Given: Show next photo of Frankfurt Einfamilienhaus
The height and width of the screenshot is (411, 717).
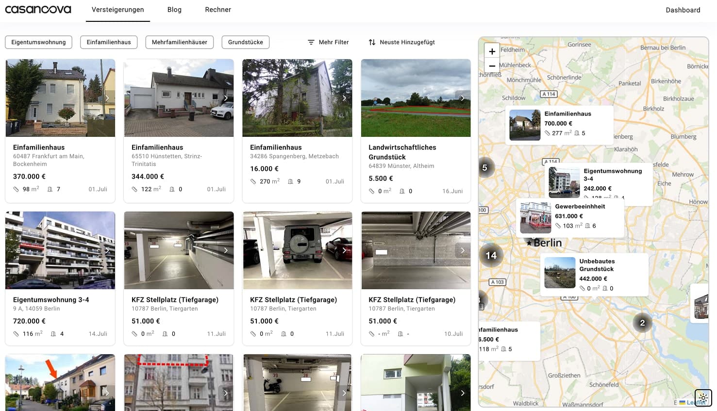Looking at the screenshot, I should point(107,98).
